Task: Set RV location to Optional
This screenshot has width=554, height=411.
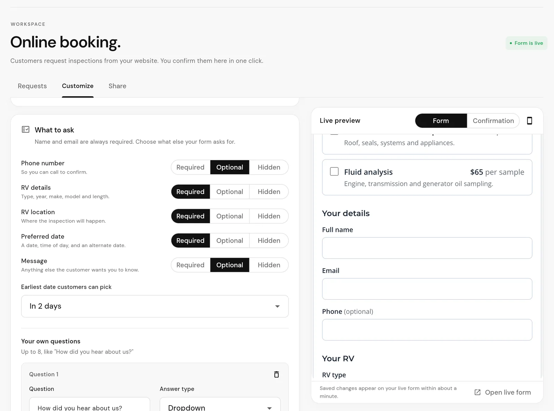Action: pos(230,216)
